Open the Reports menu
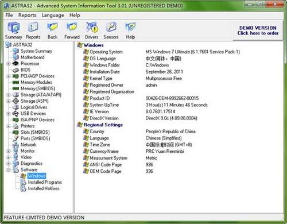Image resolution: width=287 pixels, height=224 pixels. 28,15
